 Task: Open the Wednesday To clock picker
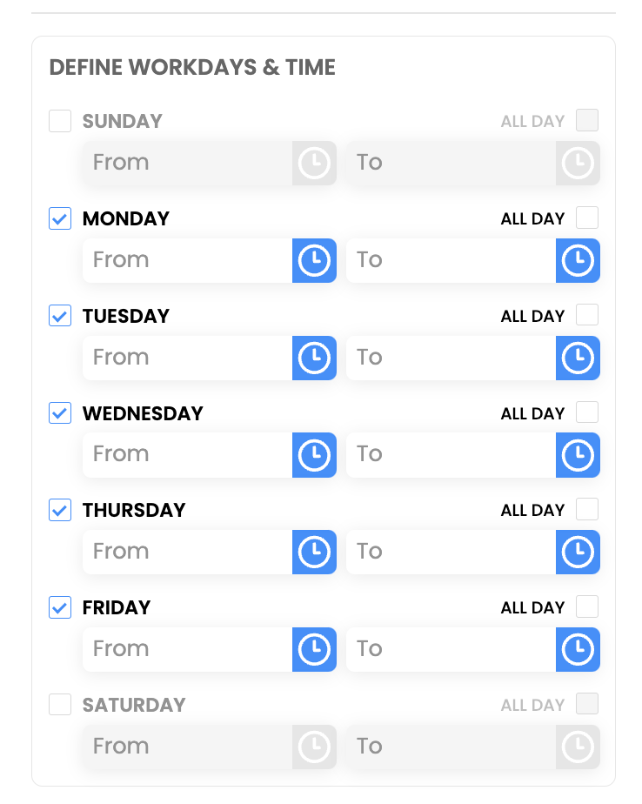pyautogui.click(x=578, y=454)
